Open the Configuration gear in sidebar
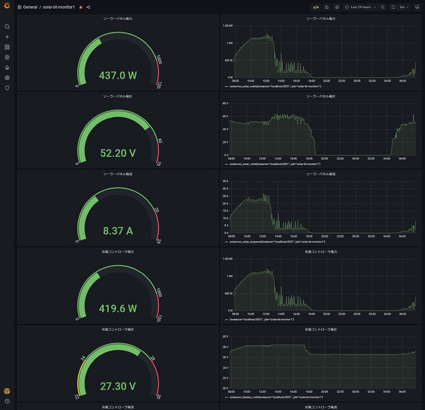 (7, 78)
